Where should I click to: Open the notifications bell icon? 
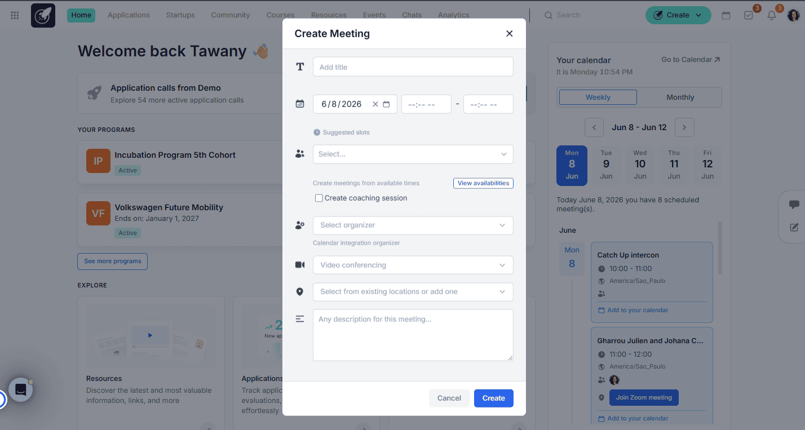click(x=772, y=15)
